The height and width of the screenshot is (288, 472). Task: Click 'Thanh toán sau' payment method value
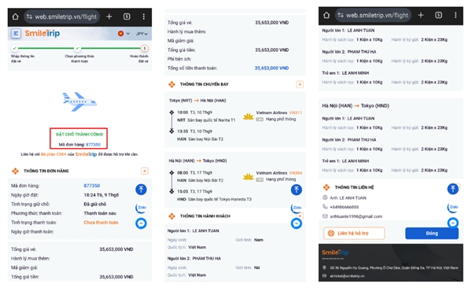(x=100, y=213)
